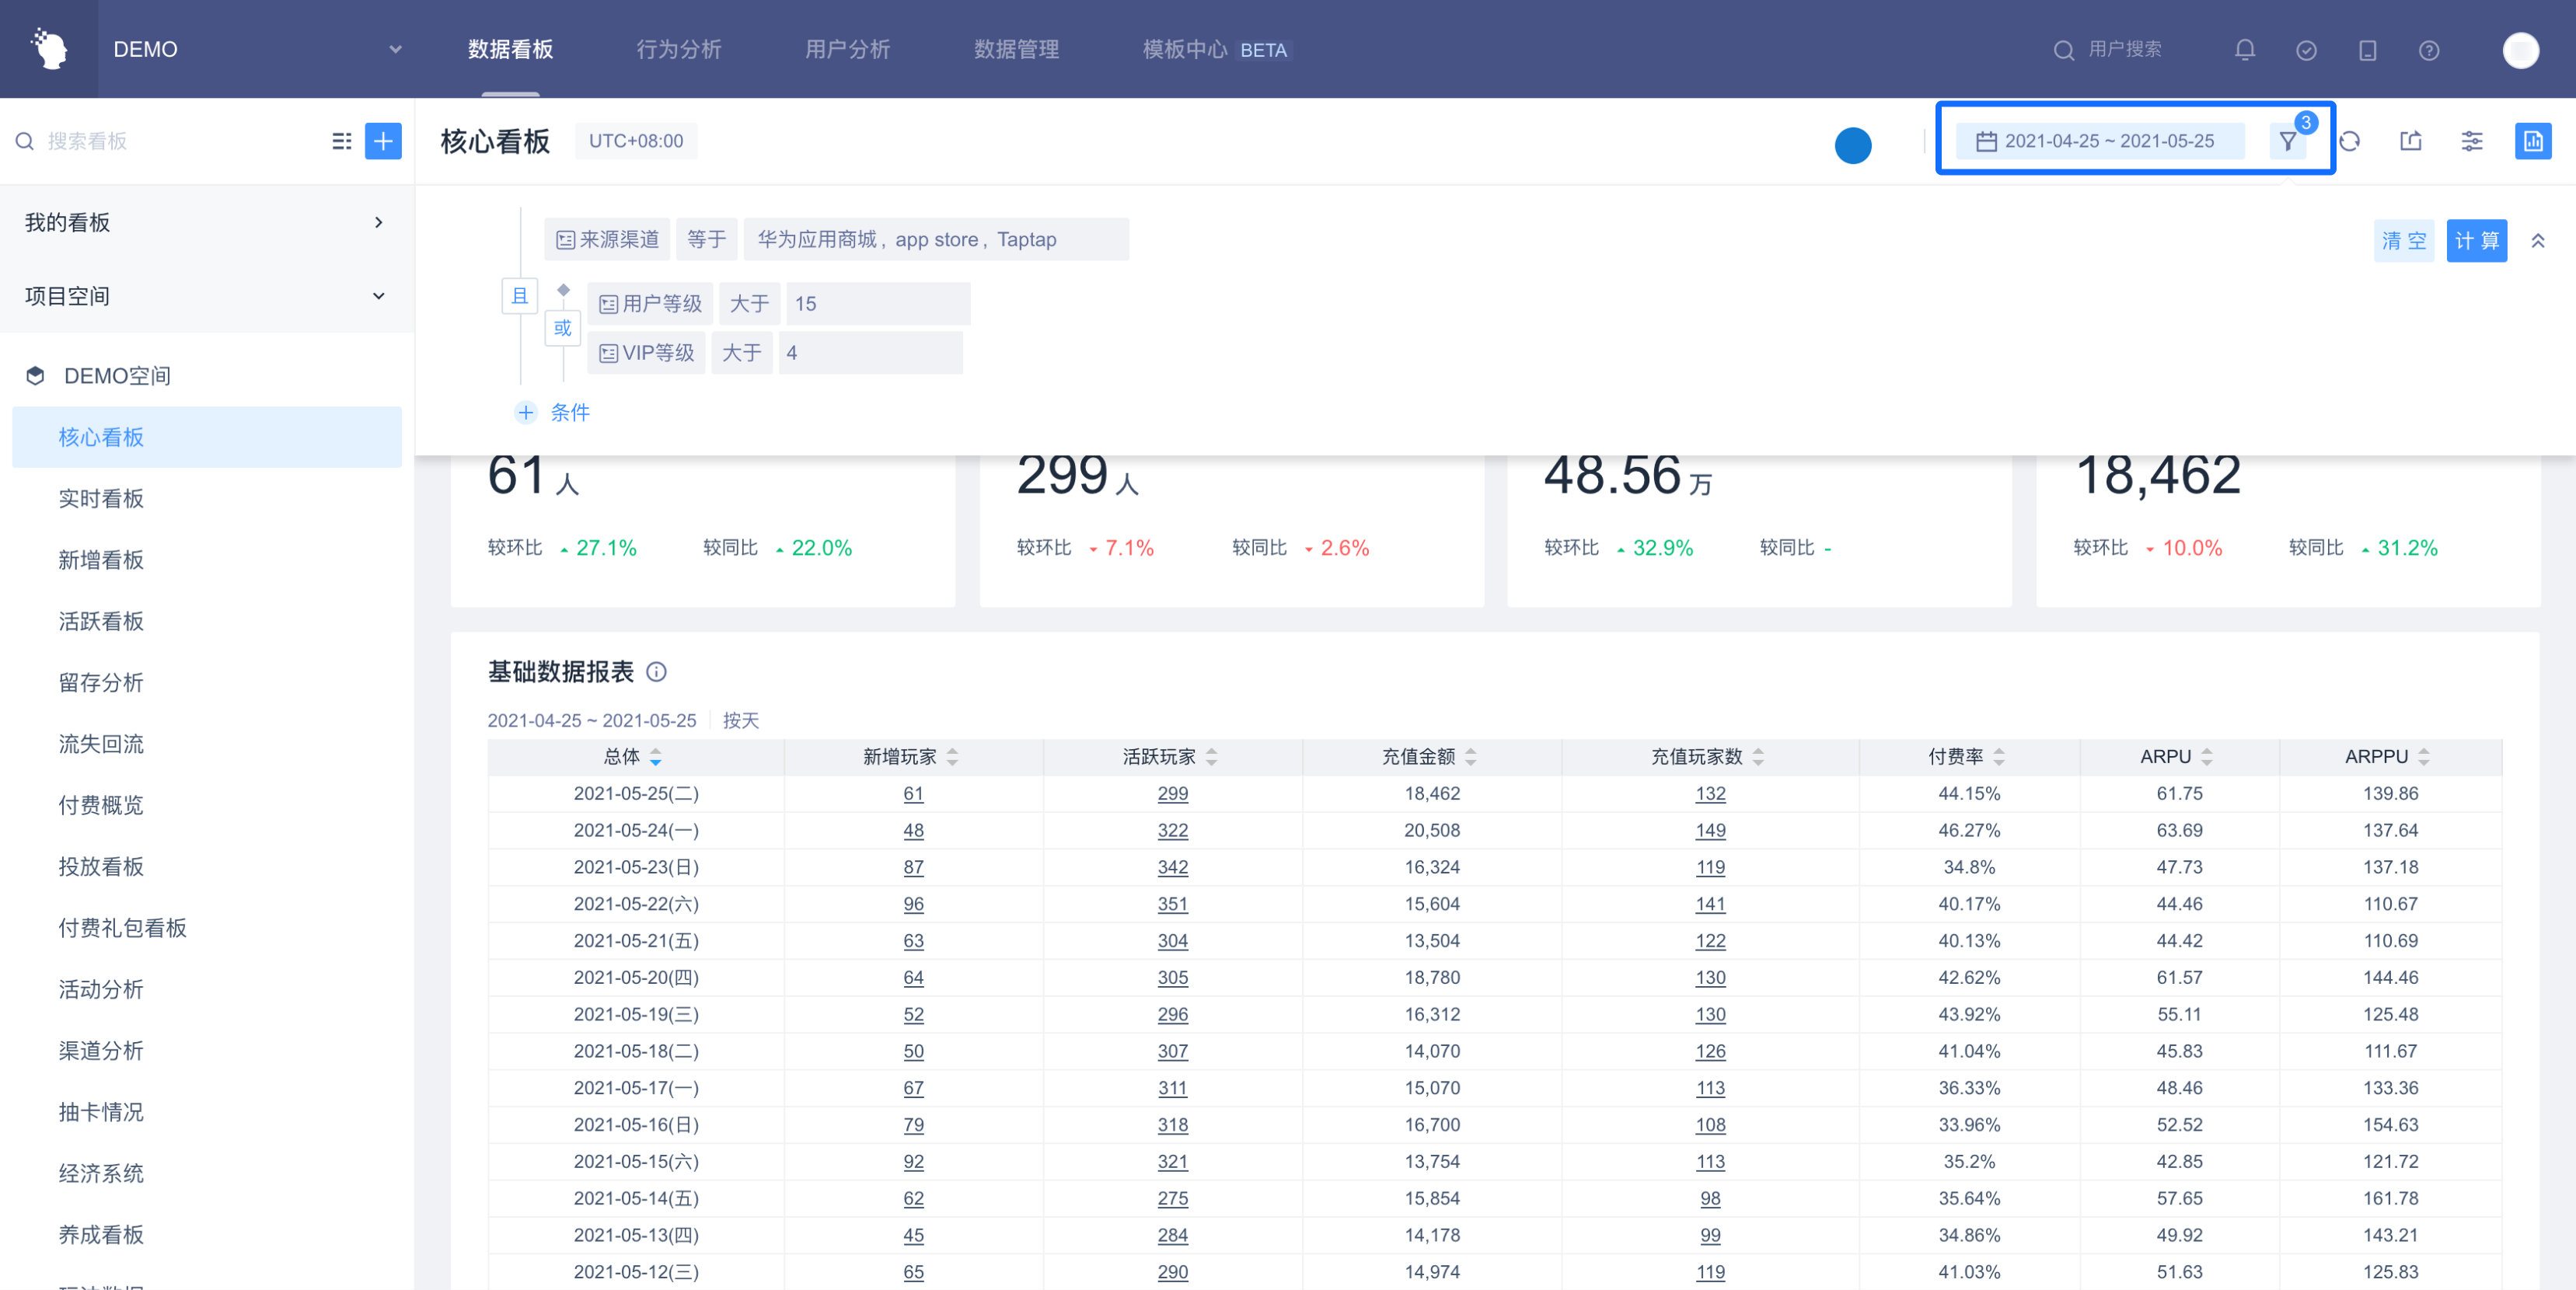The height and width of the screenshot is (1290, 2576).
Task: Toggle the 且 logic operator
Action: [519, 296]
